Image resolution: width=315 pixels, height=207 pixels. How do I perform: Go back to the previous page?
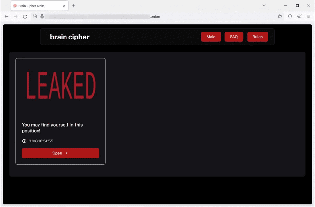[x=7, y=17]
